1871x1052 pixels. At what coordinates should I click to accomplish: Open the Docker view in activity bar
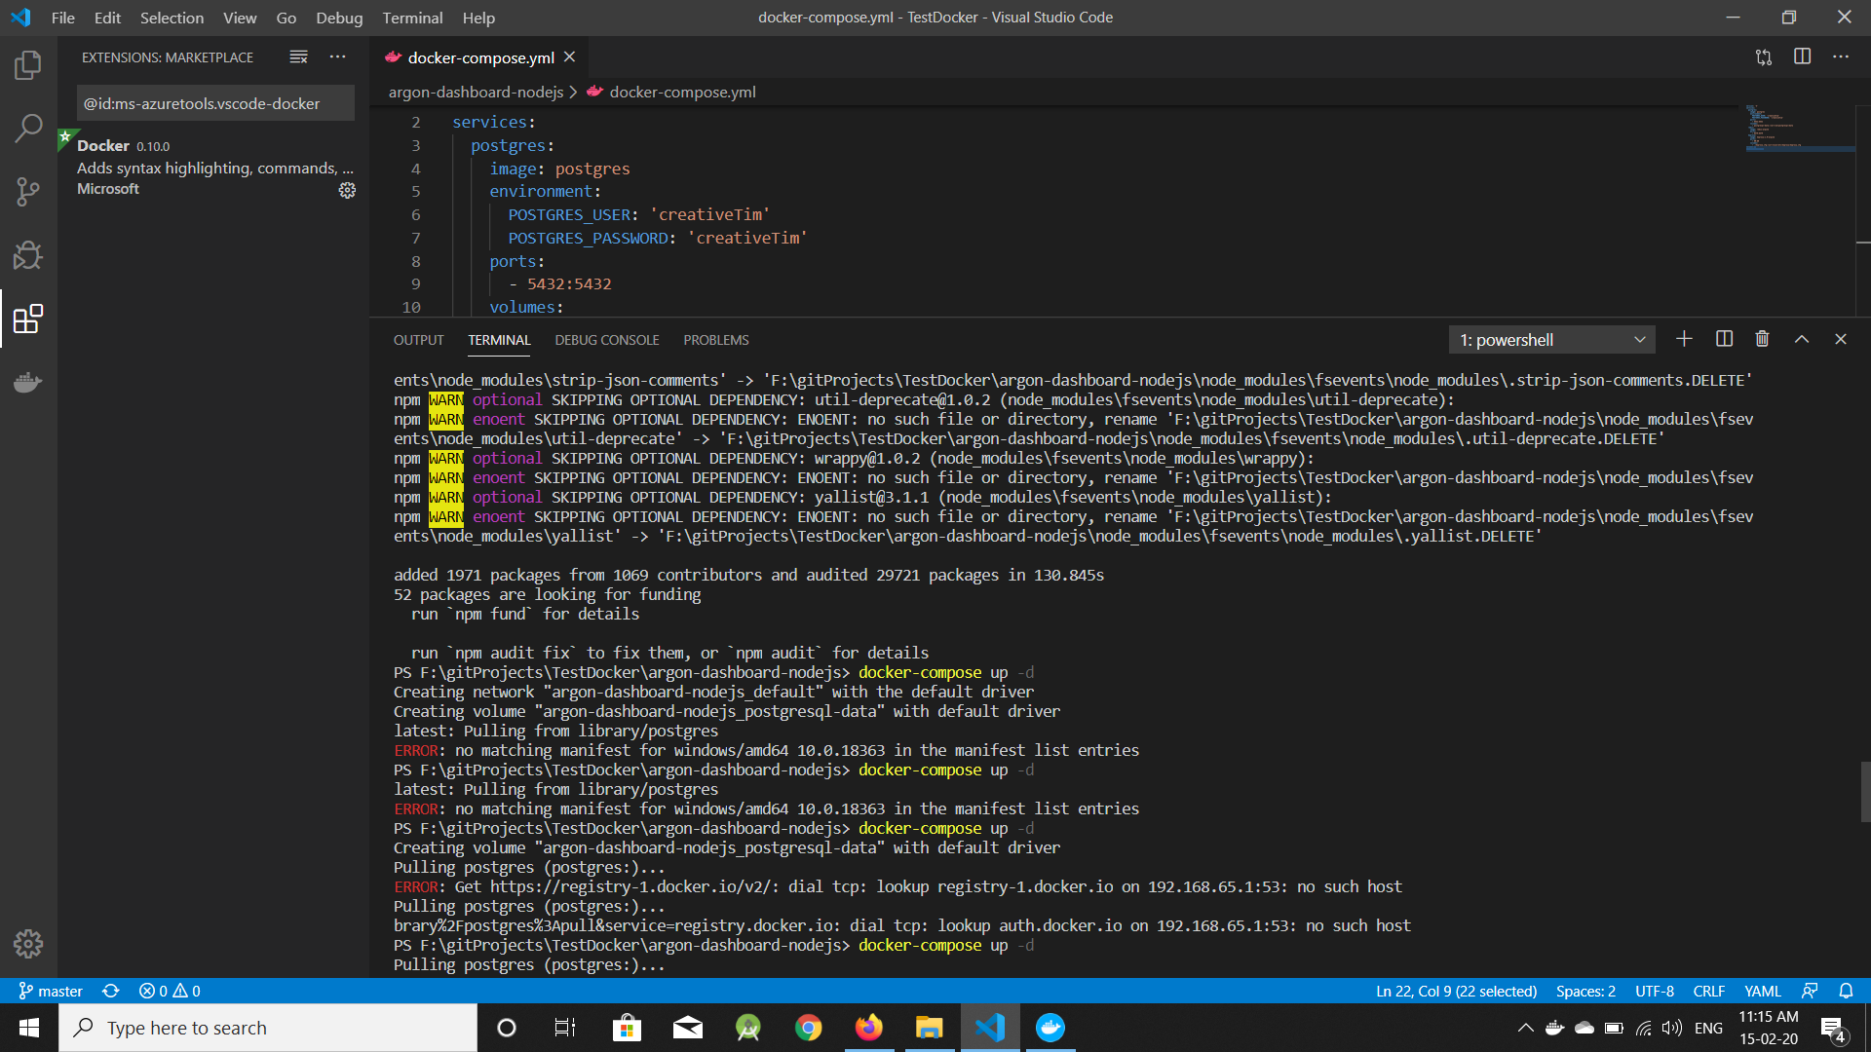28,382
